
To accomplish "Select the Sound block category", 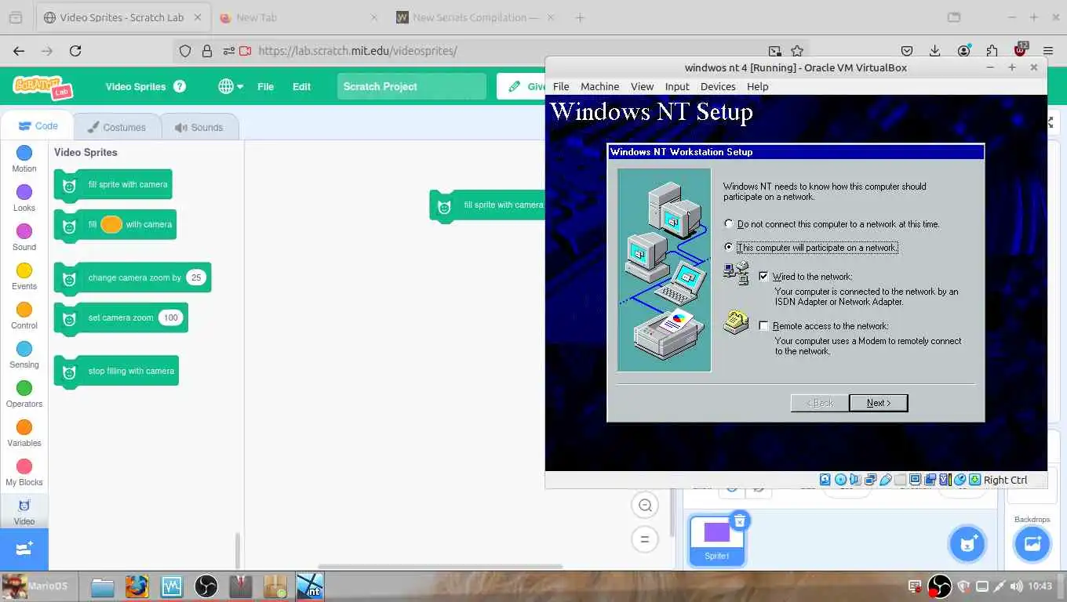I will tap(24, 238).
